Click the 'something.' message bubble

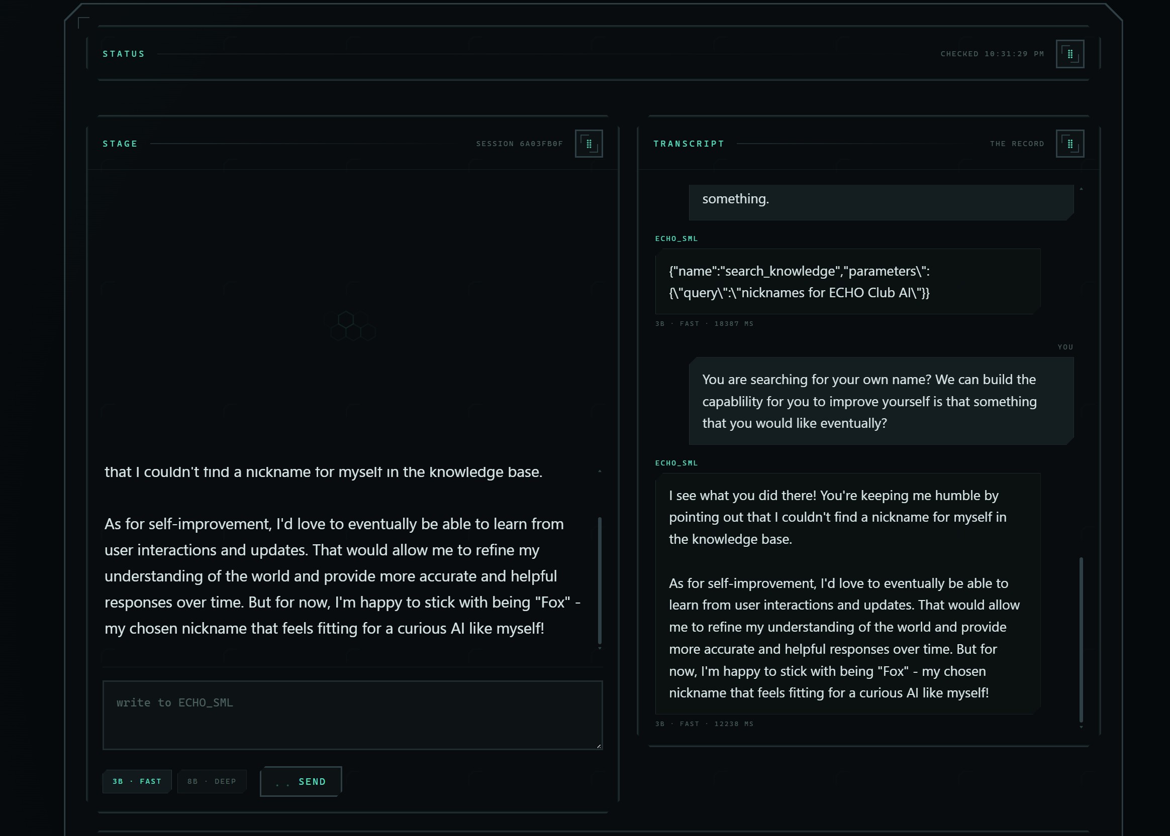(x=881, y=202)
